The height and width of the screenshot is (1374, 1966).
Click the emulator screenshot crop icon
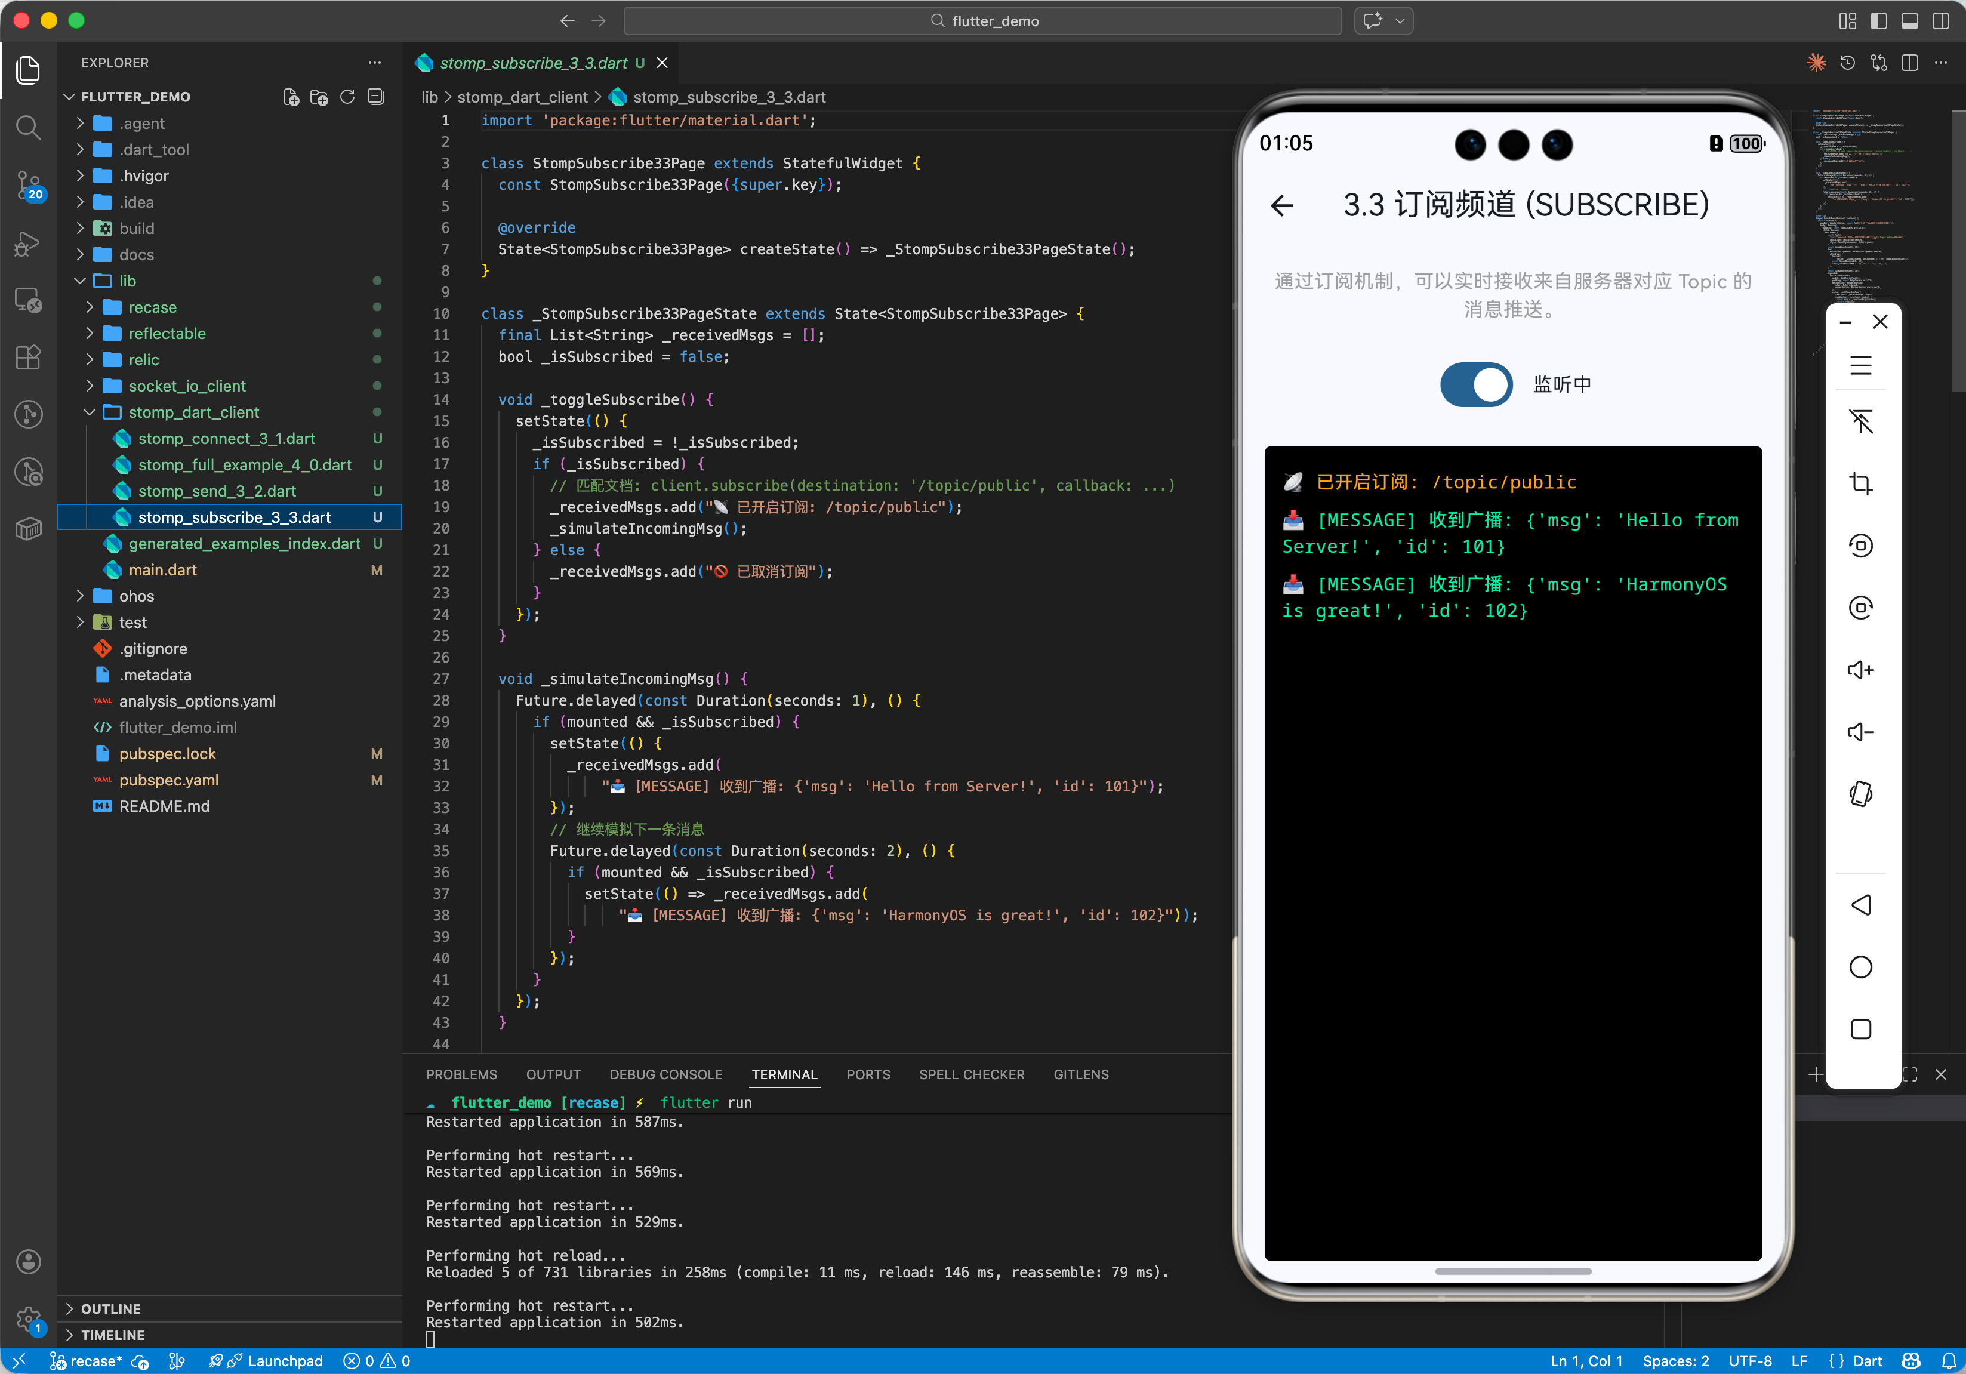[x=1860, y=483]
